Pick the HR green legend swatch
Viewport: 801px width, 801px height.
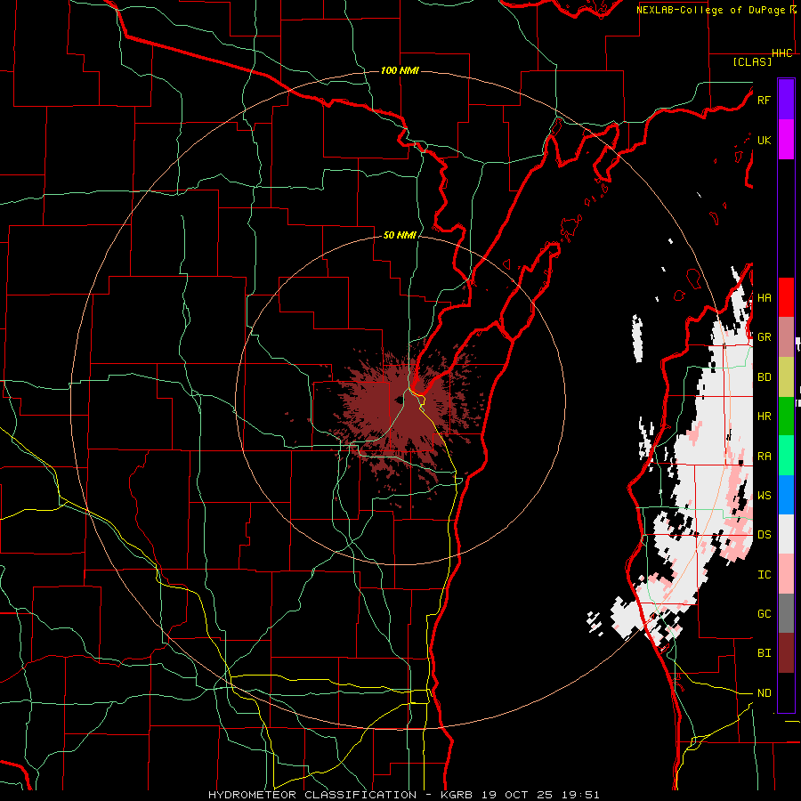click(x=786, y=416)
